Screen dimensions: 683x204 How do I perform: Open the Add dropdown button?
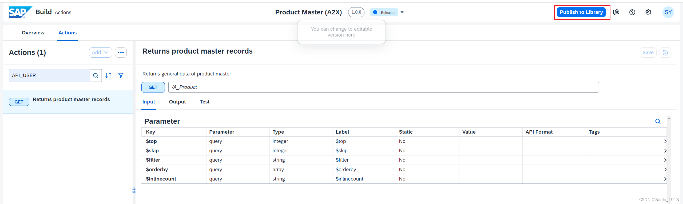[x=100, y=53]
